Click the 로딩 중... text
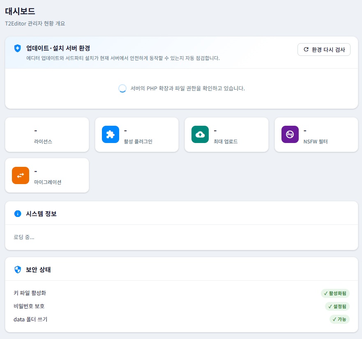Viewport: 362px width, 339px height. [24, 237]
